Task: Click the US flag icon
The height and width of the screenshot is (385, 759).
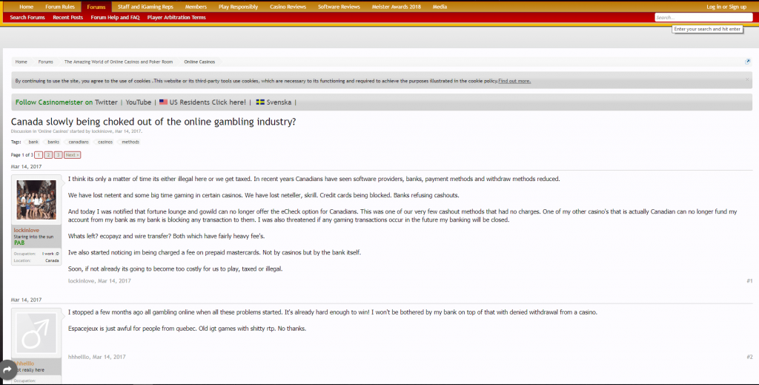Action: click(163, 102)
